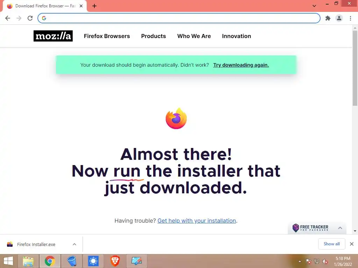Screen dimensions: 358x268
Task: Open the tab search dropdown arrow
Action: (314, 6)
